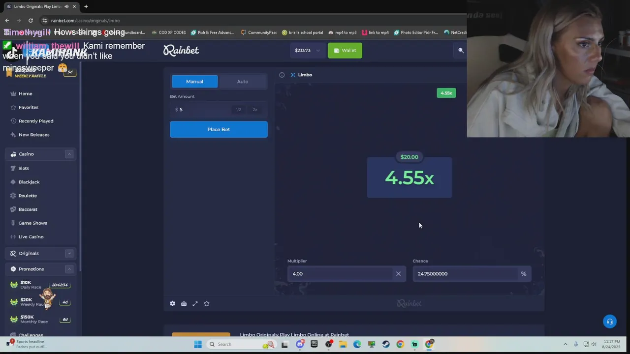
Task: Open the COD XP CODES bookmark
Action: point(169,32)
